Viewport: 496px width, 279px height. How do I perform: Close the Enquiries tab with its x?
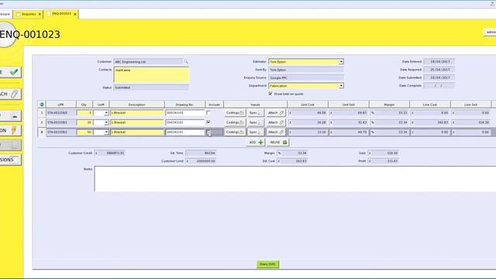point(40,14)
